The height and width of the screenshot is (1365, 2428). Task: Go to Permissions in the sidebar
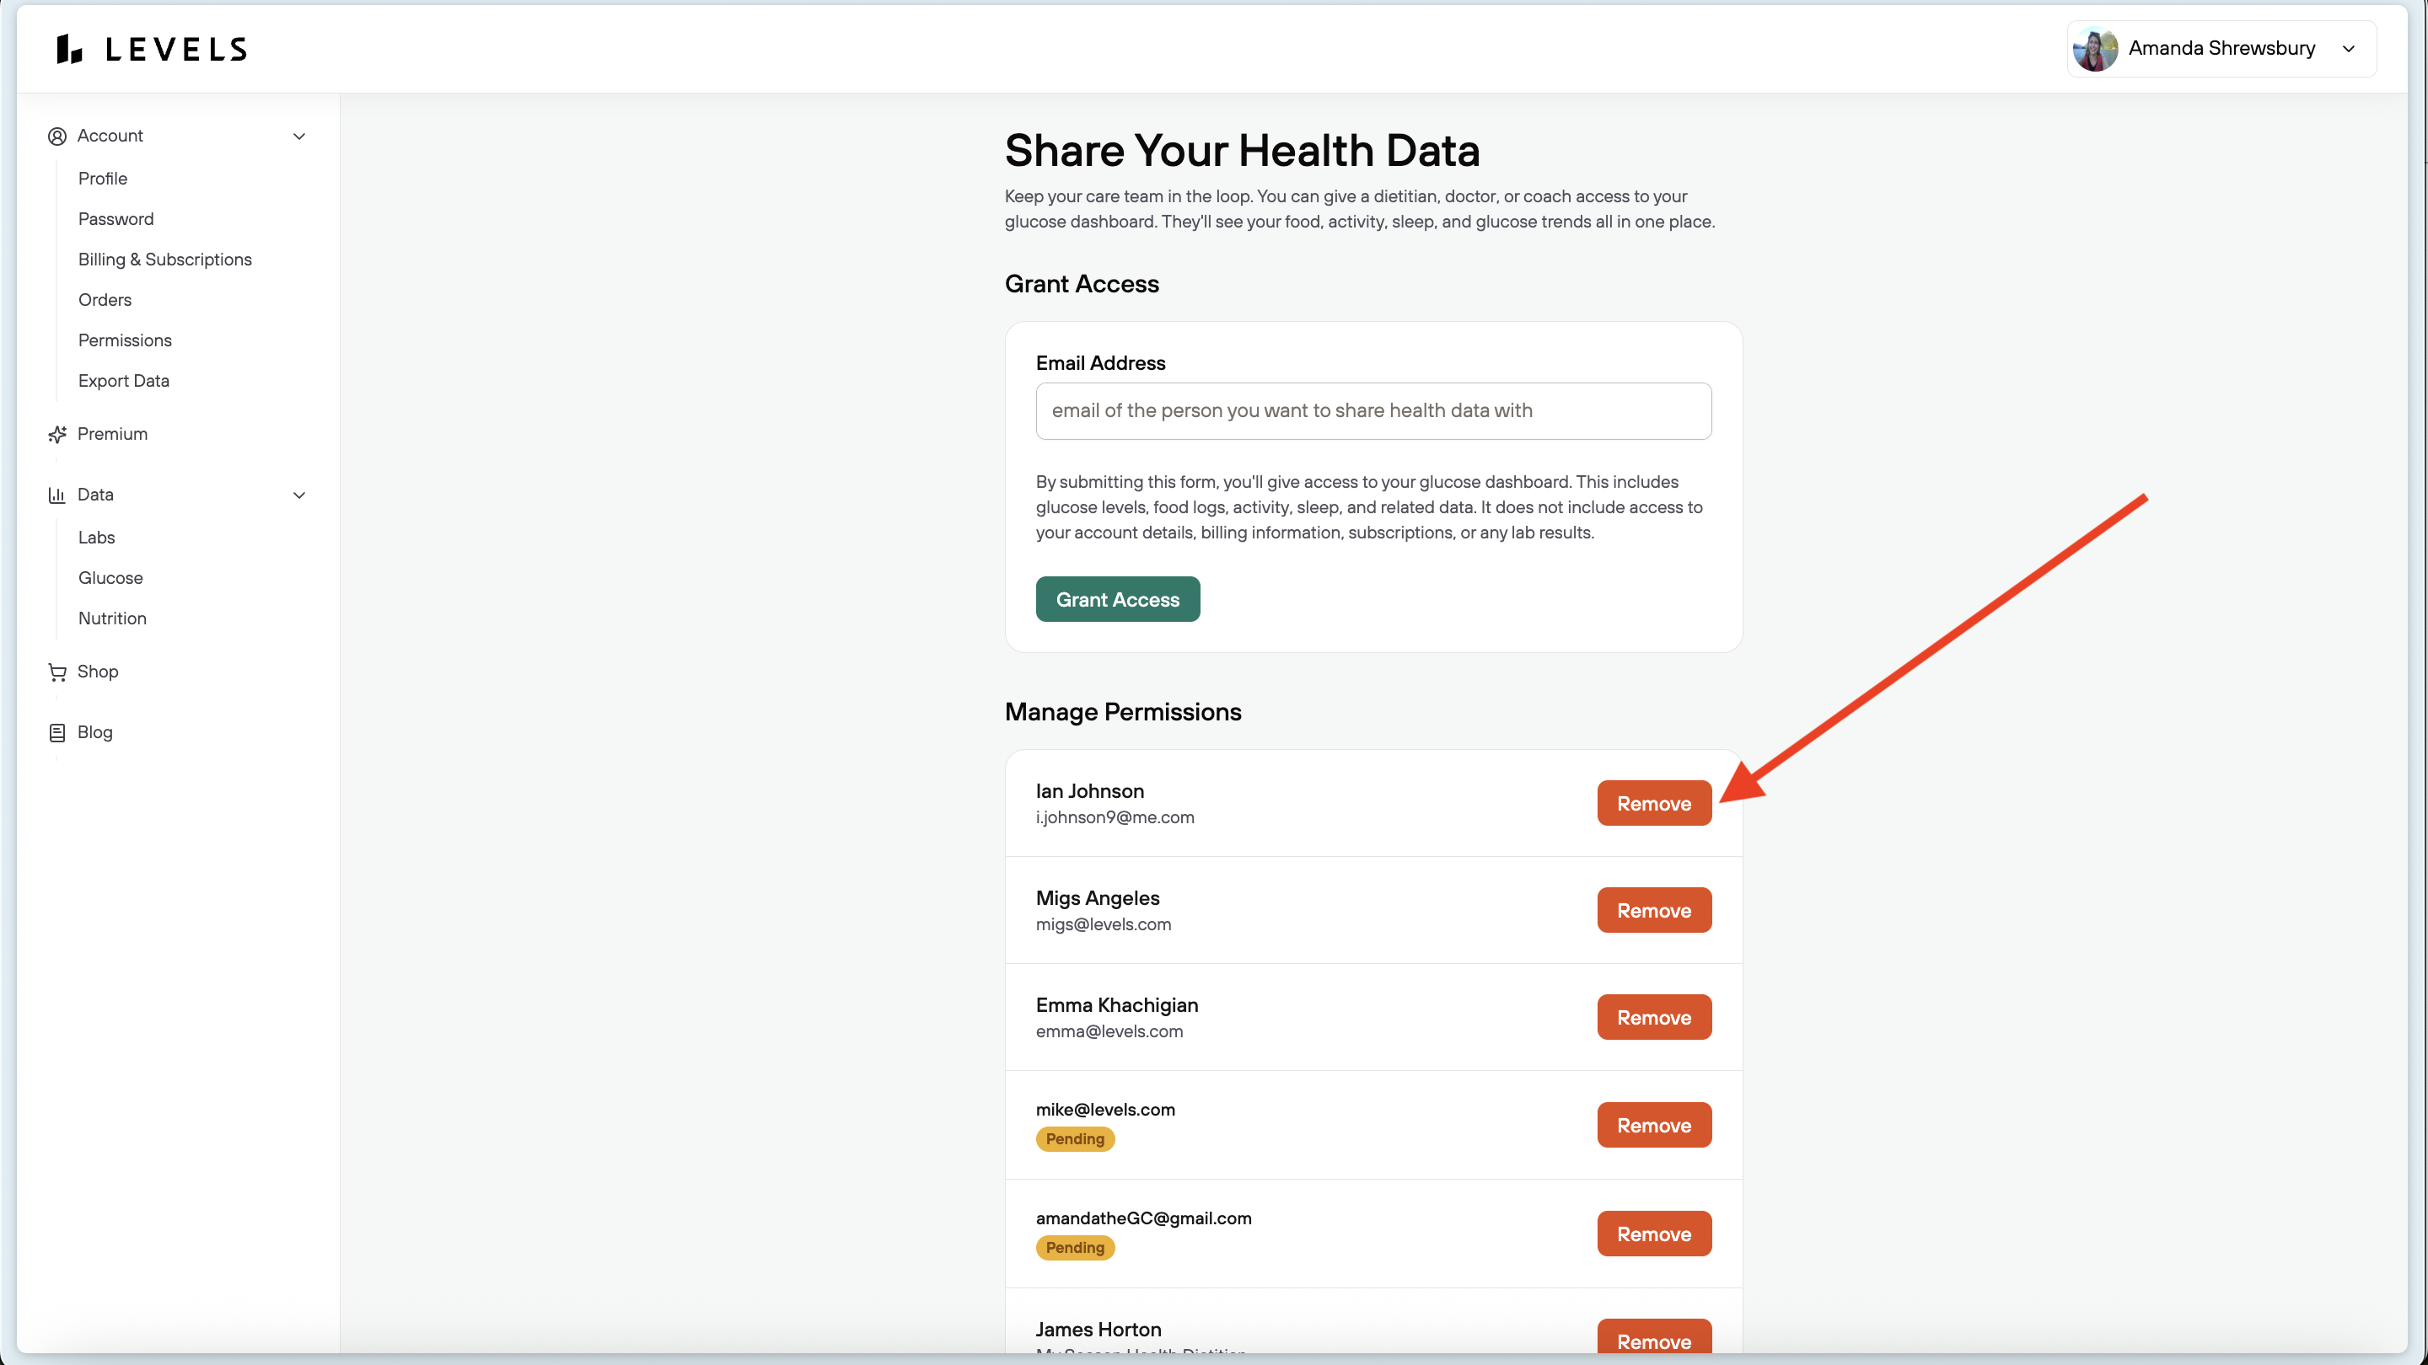(x=126, y=340)
